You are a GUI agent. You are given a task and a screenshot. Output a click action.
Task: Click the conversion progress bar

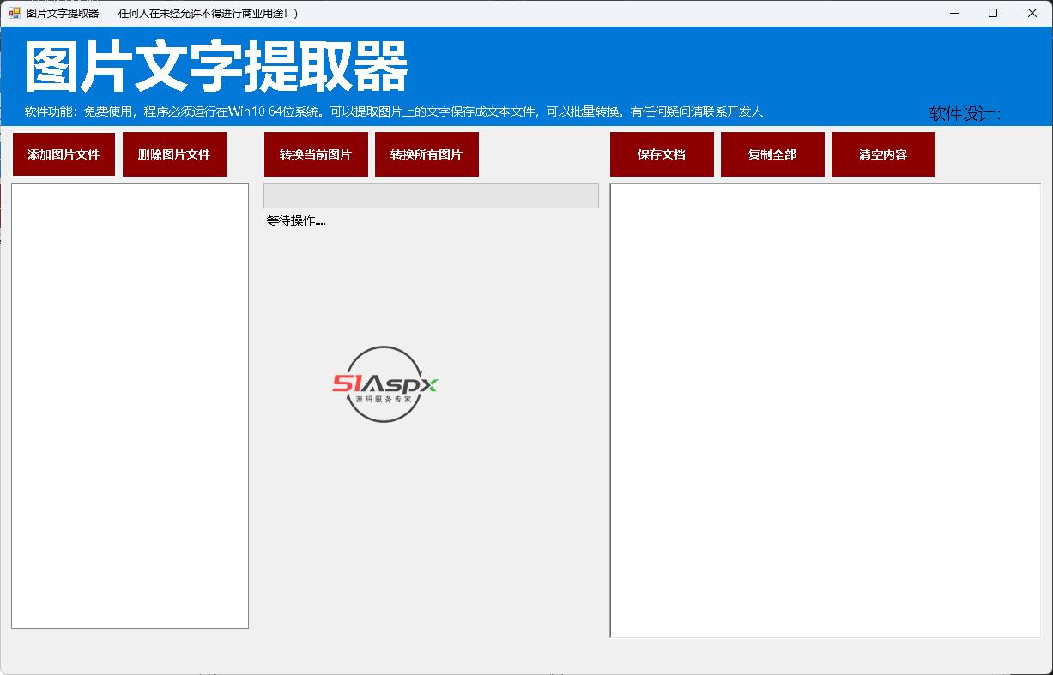pyautogui.click(x=431, y=195)
